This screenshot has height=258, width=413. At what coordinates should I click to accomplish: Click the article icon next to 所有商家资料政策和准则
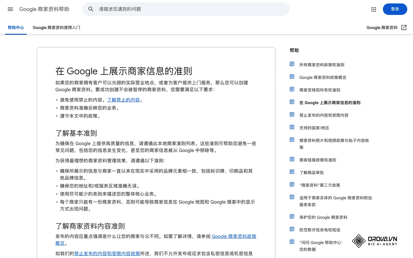(292, 64)
